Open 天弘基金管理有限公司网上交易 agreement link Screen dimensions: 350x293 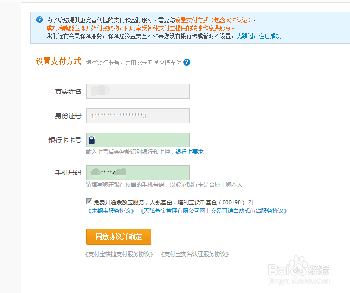click(213, 211)
